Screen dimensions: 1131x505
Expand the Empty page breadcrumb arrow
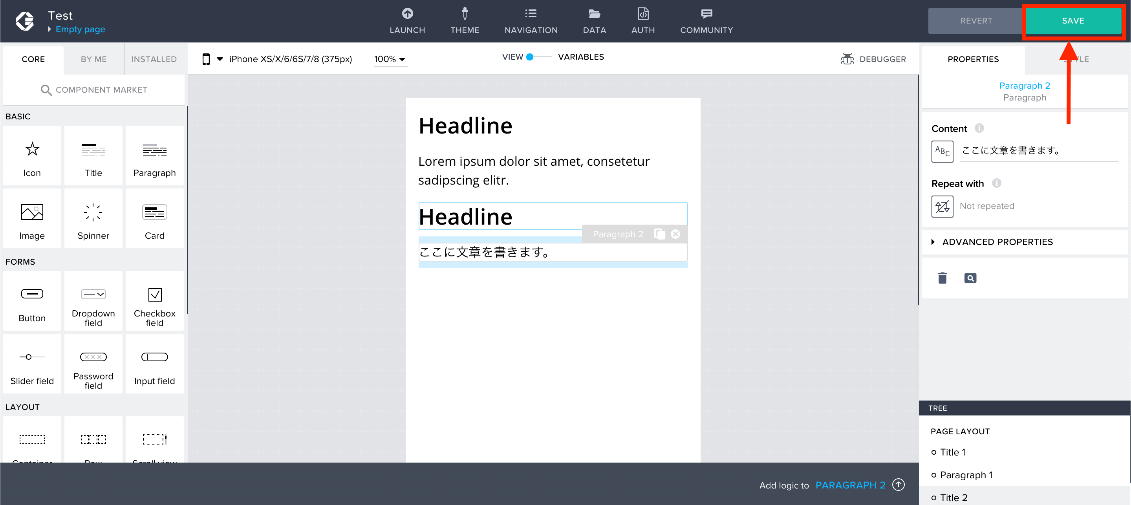click(49, 29)
